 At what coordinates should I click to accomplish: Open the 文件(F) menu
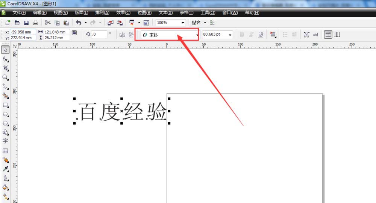click(19, 13)
